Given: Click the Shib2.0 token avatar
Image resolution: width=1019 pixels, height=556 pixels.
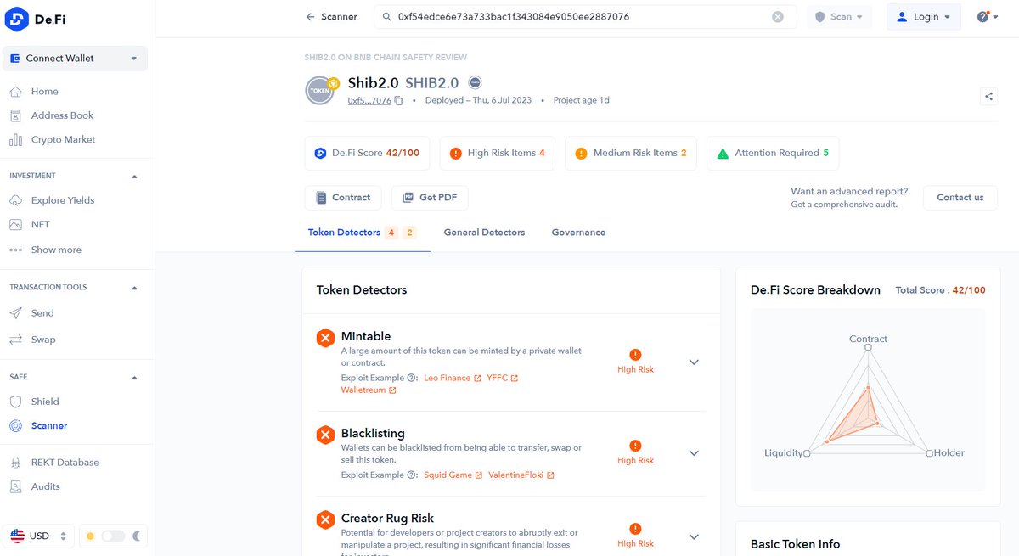Looking at the screenshot, I should [x=321, y=90].
